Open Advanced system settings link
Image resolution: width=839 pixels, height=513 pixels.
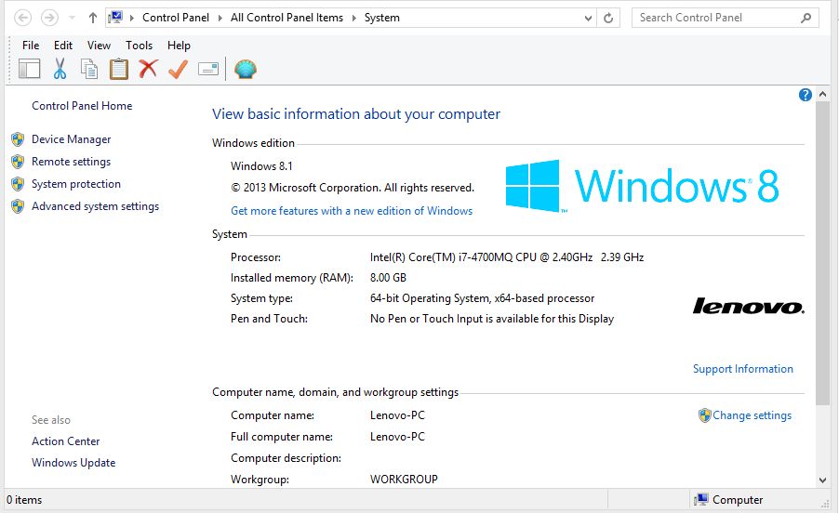click(x=95, y=206)
